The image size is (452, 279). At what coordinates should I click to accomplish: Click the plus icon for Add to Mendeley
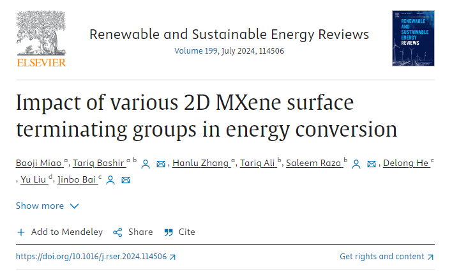tap(21, 232)
